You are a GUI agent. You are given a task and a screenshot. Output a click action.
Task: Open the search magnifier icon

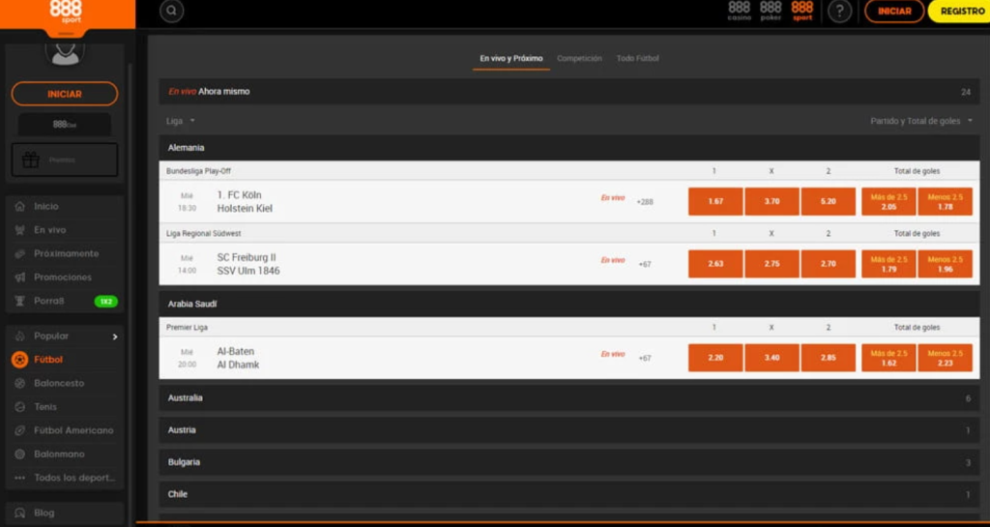point(172,11)
